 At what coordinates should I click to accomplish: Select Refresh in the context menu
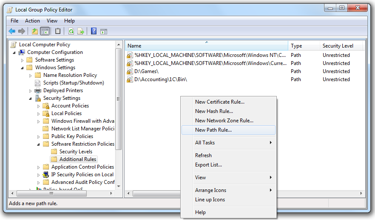coord(228,155)
